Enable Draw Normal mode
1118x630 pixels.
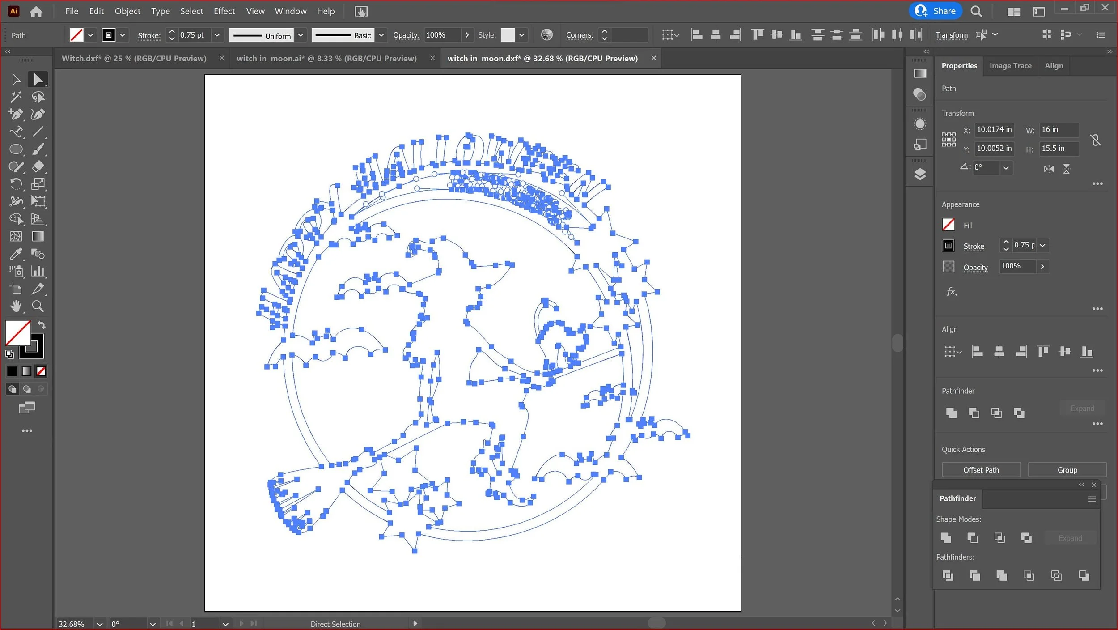[x=12, y=389]
